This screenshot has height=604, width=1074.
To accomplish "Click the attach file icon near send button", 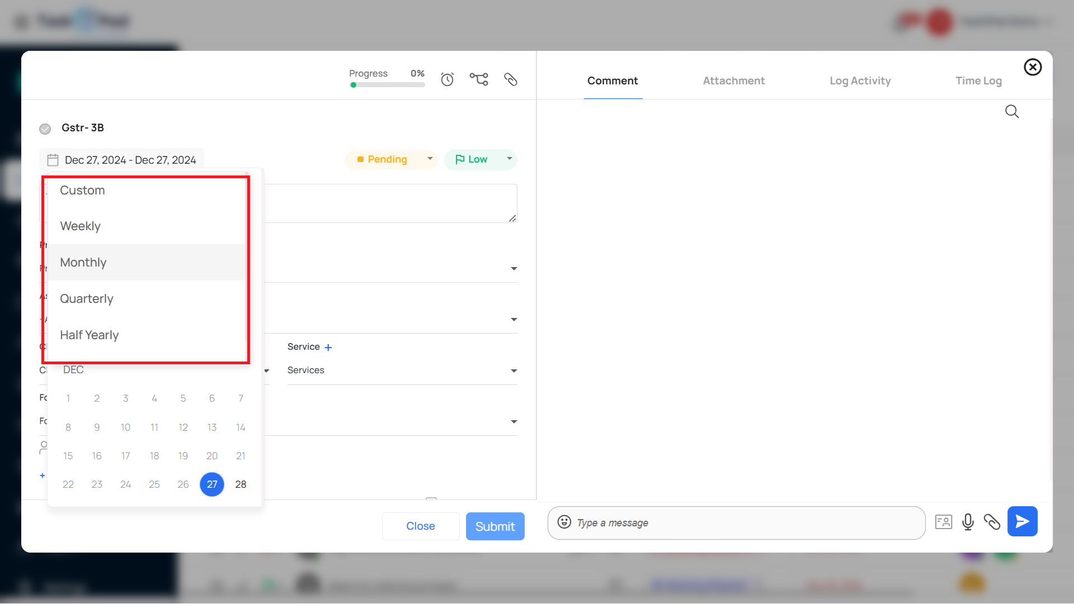I will (x=992, y=522).
